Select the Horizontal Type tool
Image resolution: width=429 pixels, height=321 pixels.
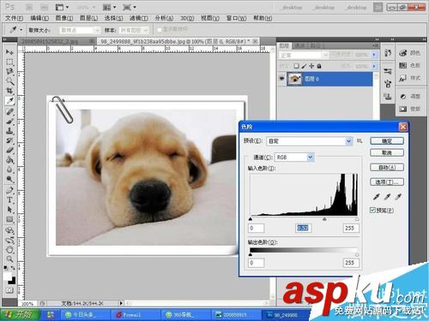pyautogui.click(x=9, y=199)
